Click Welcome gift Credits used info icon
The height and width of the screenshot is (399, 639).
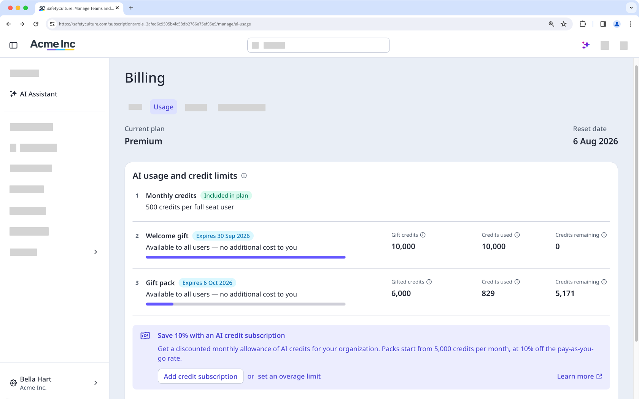point(517,235)
